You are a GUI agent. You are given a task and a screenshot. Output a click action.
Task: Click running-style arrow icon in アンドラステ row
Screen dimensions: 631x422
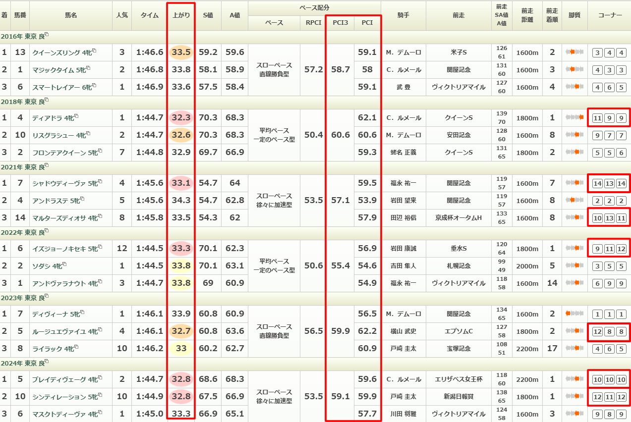[574, 201]
